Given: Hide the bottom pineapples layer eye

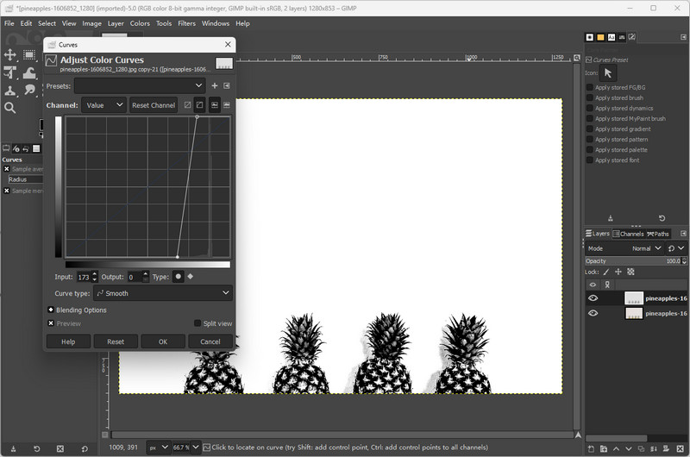Looking at the screenshot, I should tap(593, 313).
